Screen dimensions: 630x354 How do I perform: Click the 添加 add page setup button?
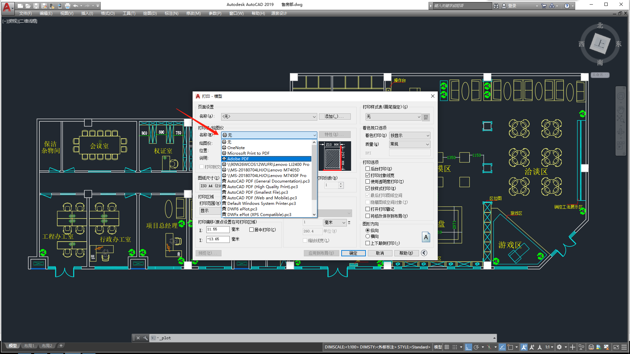click(334, 117)
